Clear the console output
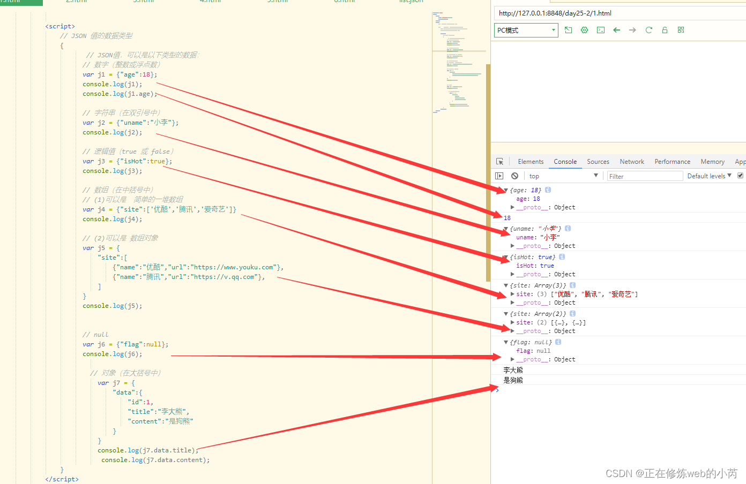The image size is (746, 484). pos(514,176)
